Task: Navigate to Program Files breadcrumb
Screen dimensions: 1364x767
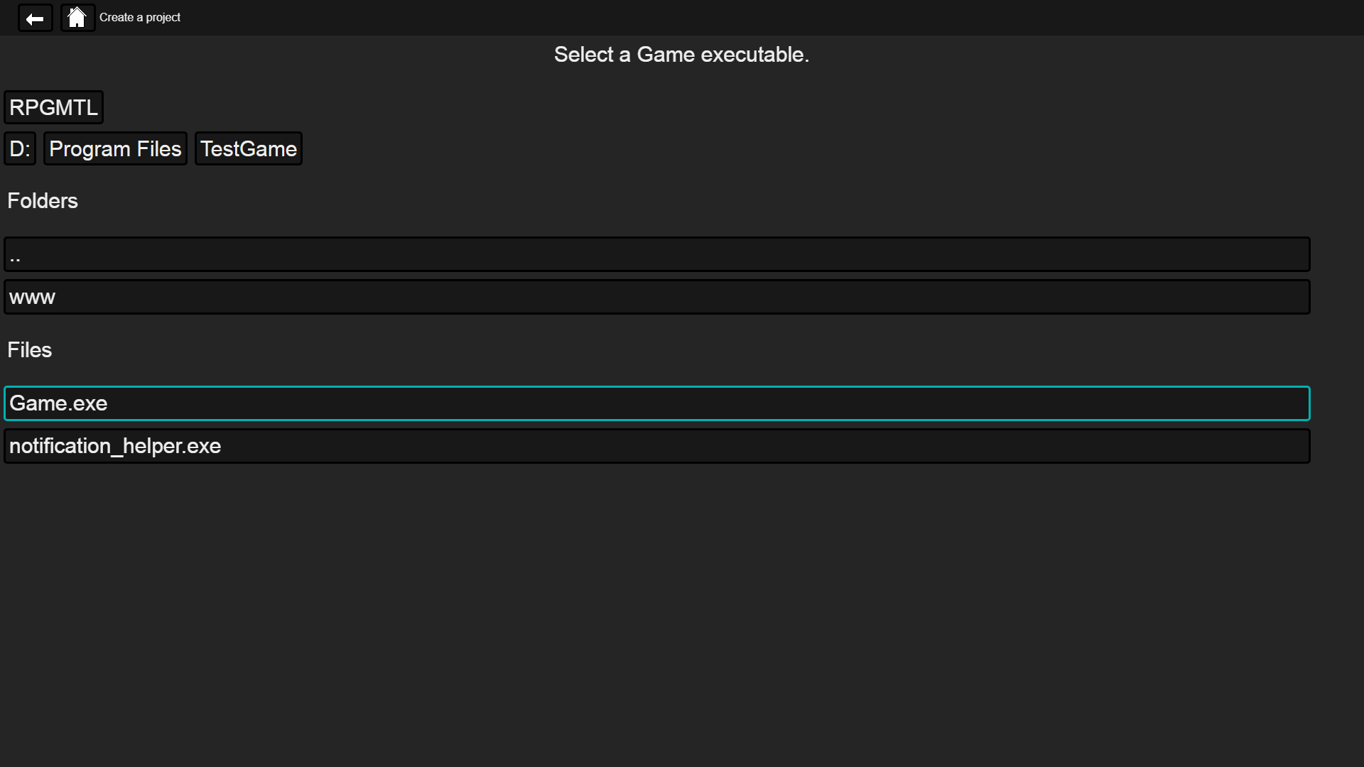Action: click(x=115, y=149)
